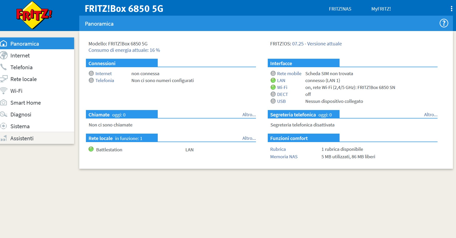Click the 'Non ci sono numeri configurati' text

(163, 80)
